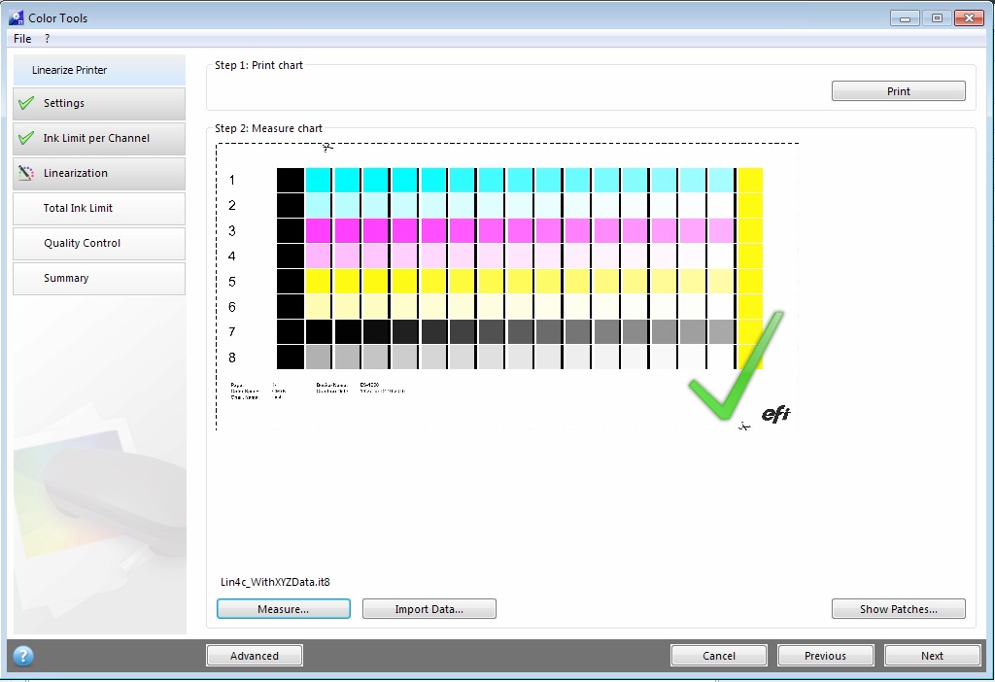The height and width of the screenshot is (682, 995).
Task: Click the large green checkmark on the chart
Action: (737, 366)
